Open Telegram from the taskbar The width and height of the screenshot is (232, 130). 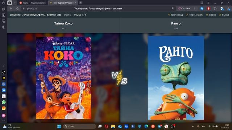coord(159,126)
